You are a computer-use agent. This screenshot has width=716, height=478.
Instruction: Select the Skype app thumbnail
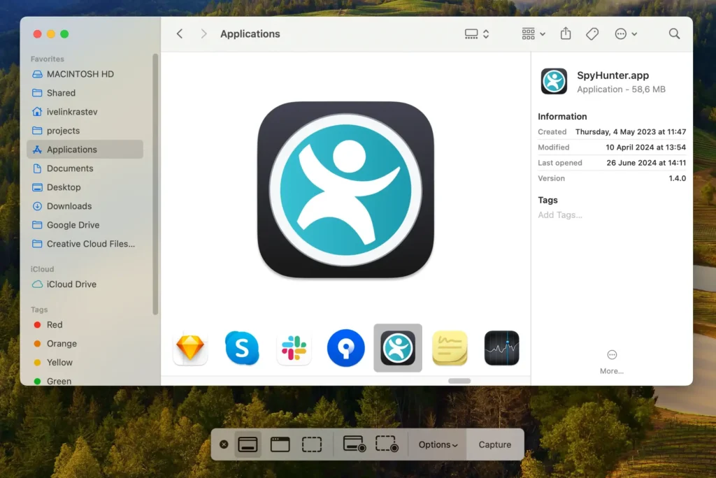pyautogui.click(x=242, y=348)
